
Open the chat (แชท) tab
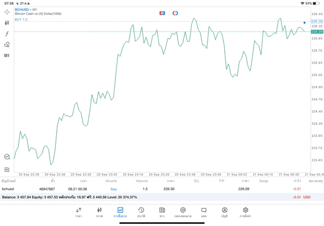coord(204,212)
